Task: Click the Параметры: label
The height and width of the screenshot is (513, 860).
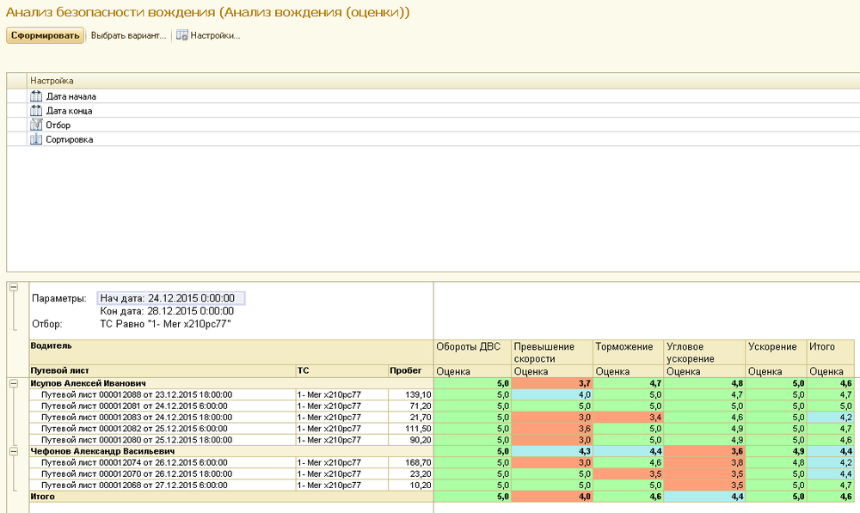Action: 59,299
